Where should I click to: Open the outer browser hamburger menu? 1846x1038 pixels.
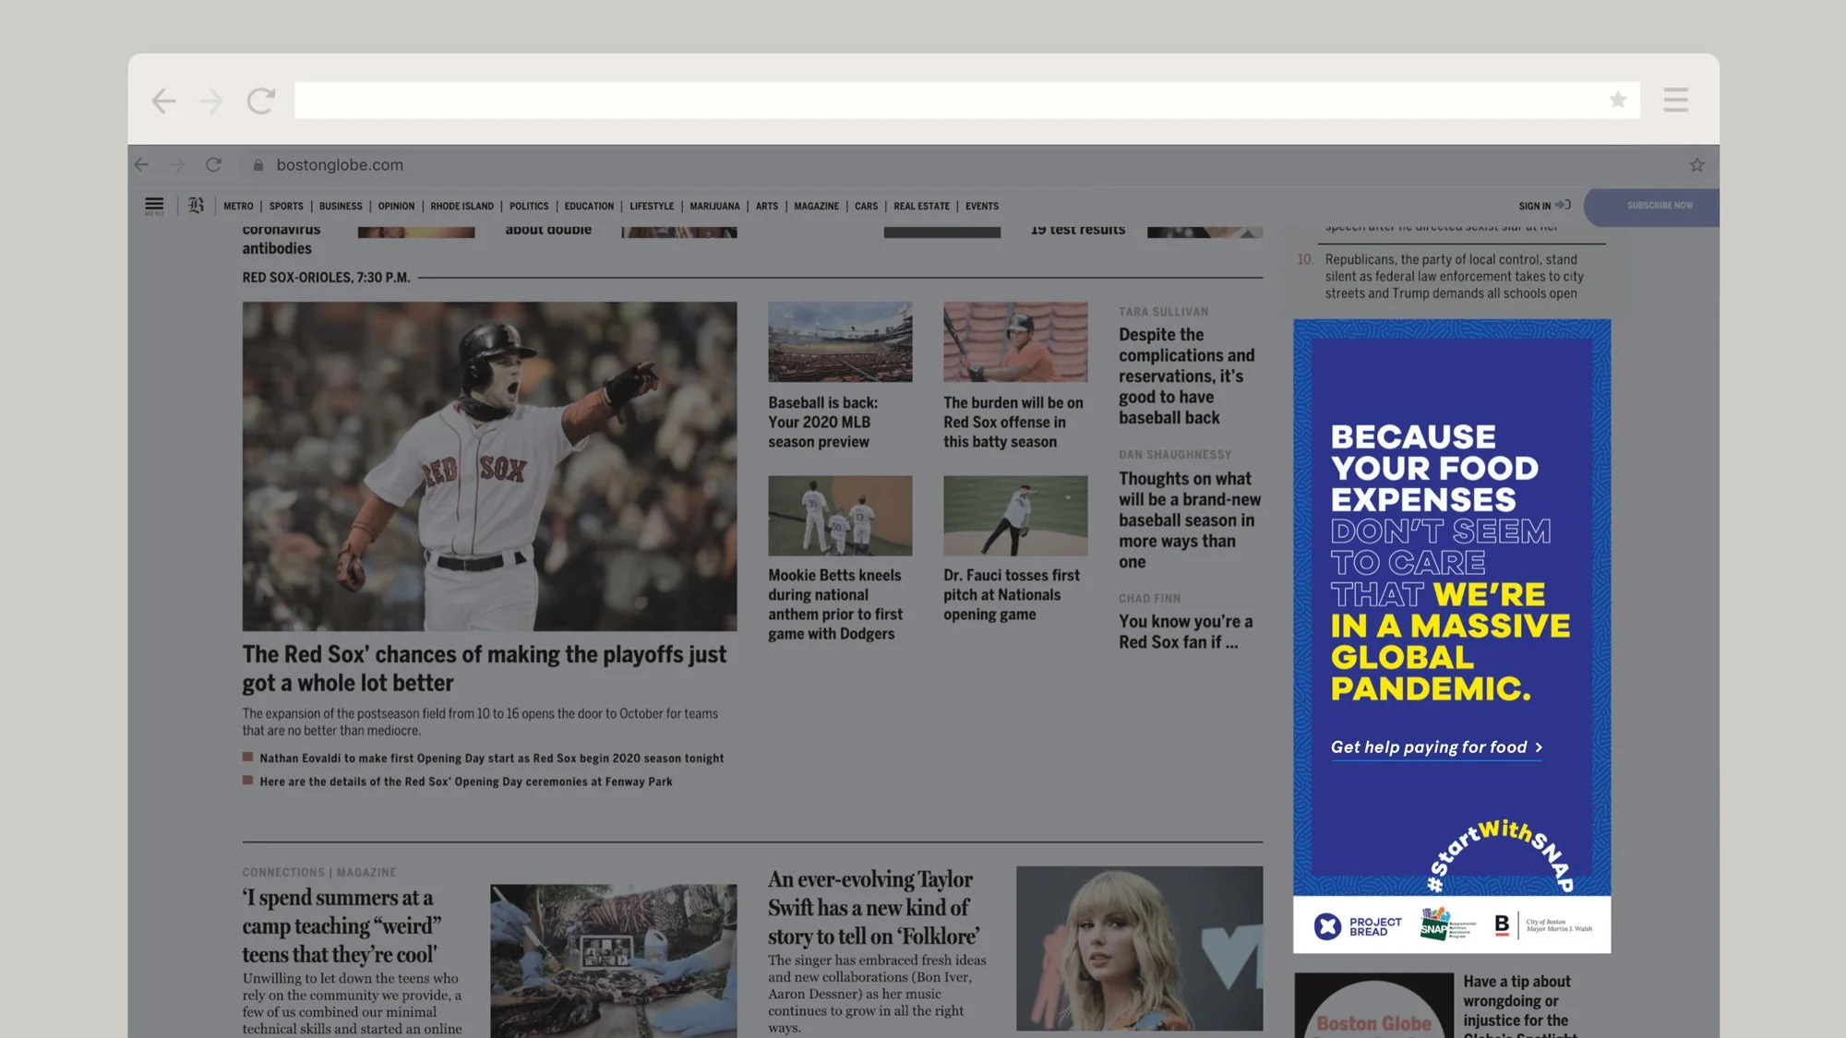point(1675,100)
